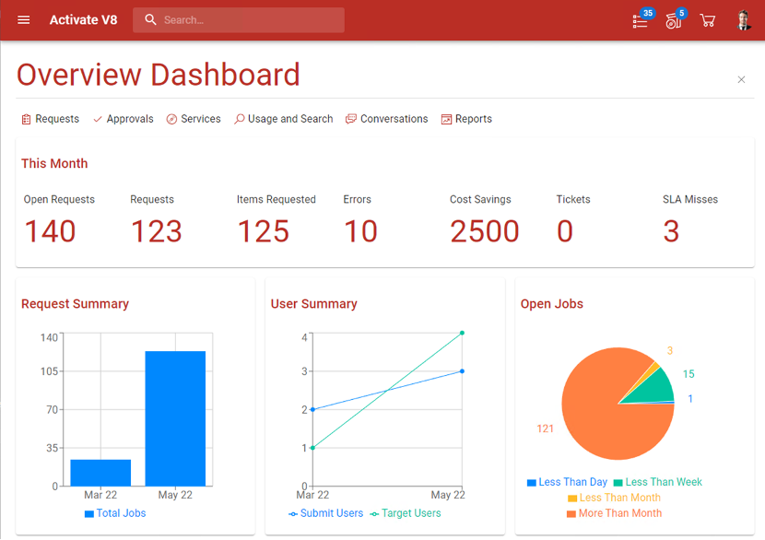Toggle Total Jobs legend series
The height and width of the screenshot is (540, 765).
(x=115, y=513)
